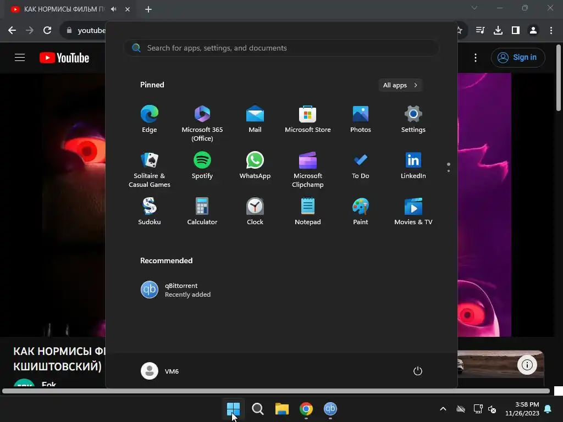The width and height of the screenshot is (563, 422).
Task: Focus the Start menu search box
Action: coord(281,48)
